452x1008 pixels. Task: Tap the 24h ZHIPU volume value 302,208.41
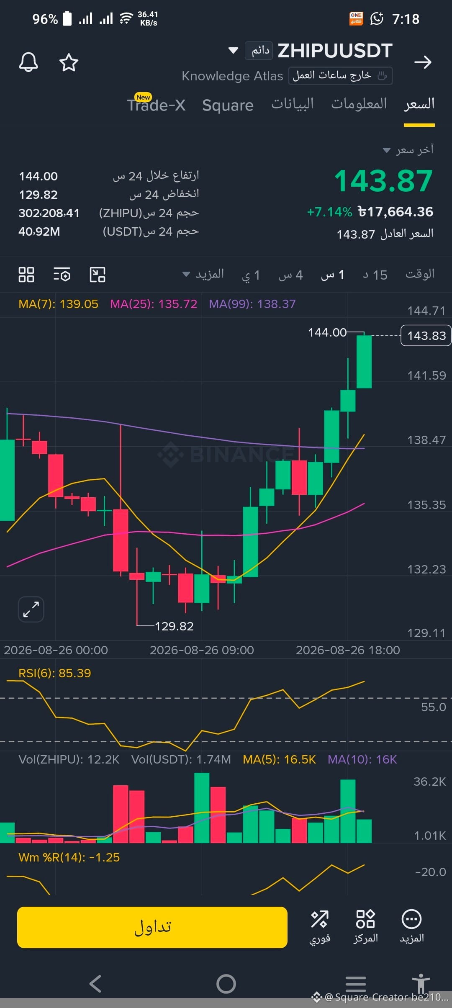49,213
